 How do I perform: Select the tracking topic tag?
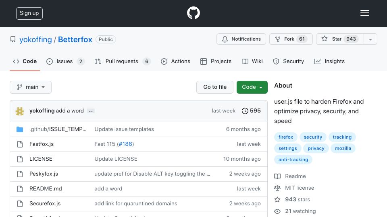[342, 137]
